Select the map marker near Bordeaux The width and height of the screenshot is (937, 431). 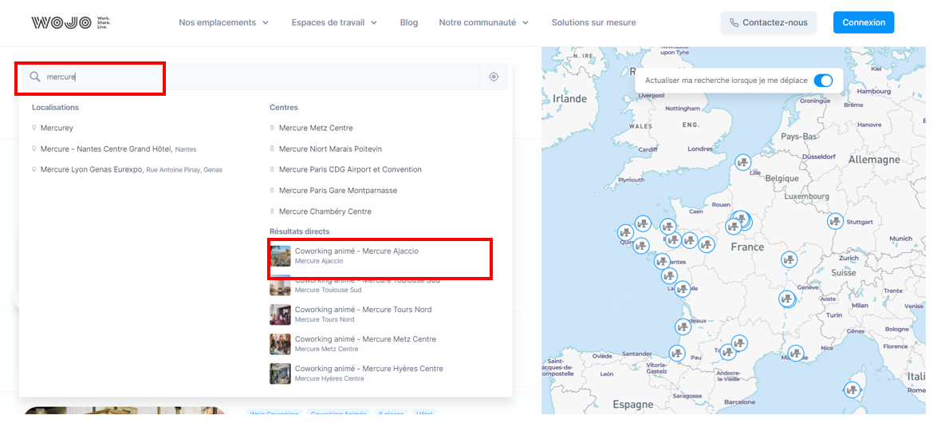click(x=683, y=327)
